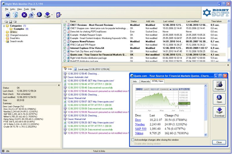Collapse the Categories tree node
Image resolution: width=232 pixels, height=154 pixels.
[4, 26]
